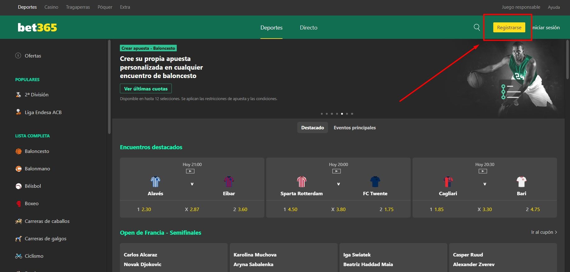Image resolution: width=570 pixels, height=272 pixels.
Task: Open the Póquer top menu item
Action: pyautogui.click(x=105, y=7)
